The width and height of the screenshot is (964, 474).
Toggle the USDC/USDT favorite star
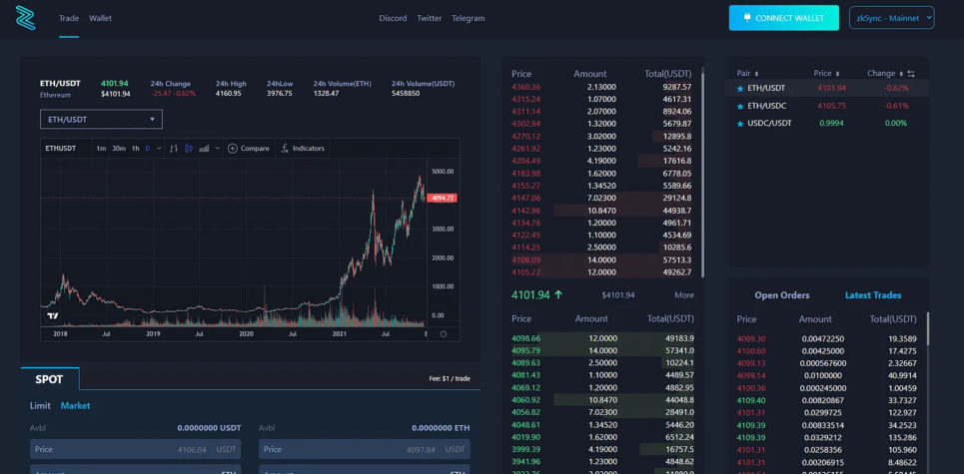click(x=740, y=123)
